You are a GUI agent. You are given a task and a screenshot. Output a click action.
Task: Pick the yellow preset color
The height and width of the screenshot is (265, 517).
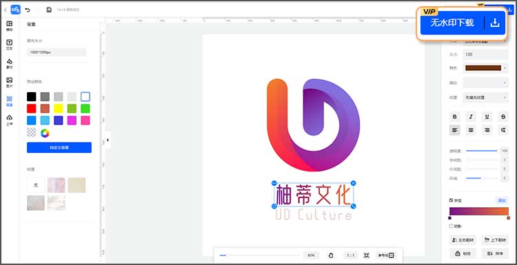pyautogui.click(x=59, y=109)
